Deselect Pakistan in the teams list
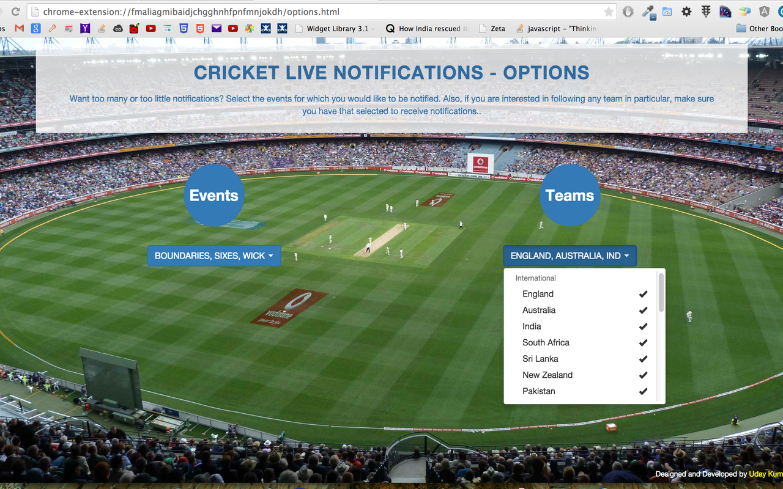This screenshot has height=489, width=783. 642,391
